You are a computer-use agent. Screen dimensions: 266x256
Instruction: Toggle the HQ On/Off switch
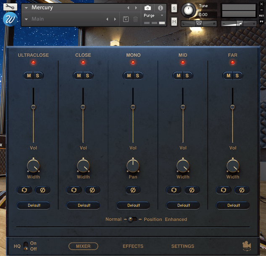point(26,246)
